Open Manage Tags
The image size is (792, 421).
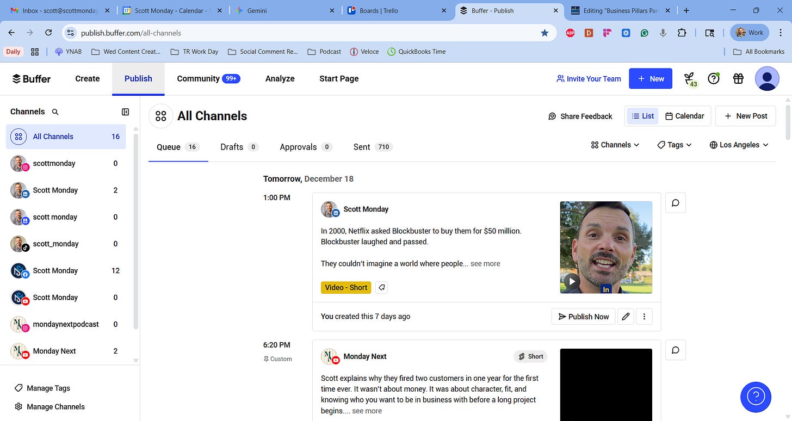(x=42, y=388)
